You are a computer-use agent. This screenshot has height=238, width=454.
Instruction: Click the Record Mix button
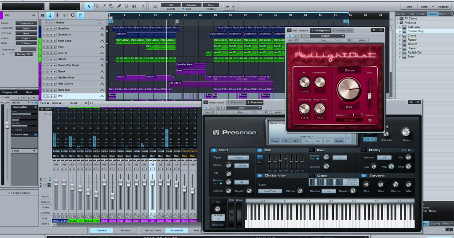[176, 230]
